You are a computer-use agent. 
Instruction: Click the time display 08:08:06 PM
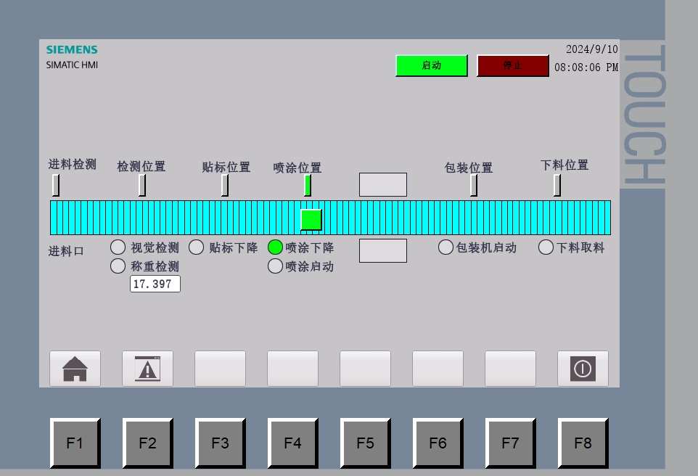pyautogui.click(x=586, y=67)
